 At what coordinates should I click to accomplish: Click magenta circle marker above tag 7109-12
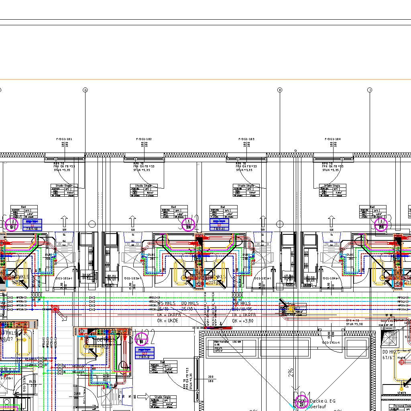[x=141, y=340]
